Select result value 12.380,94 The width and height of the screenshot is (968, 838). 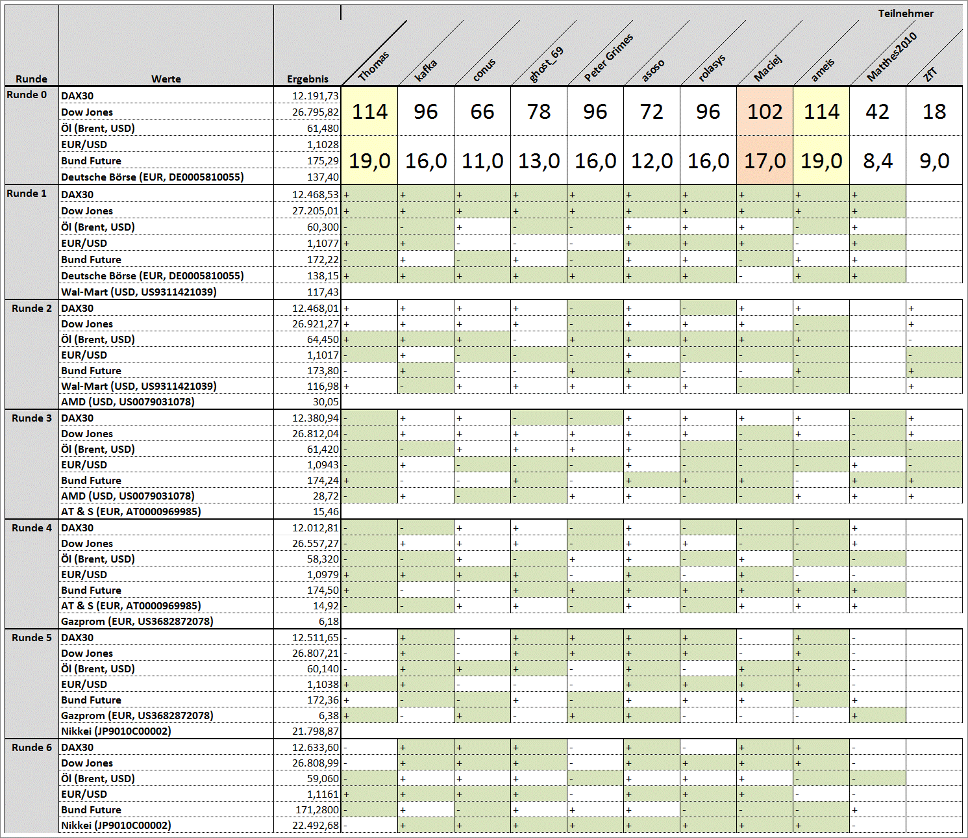[x=316, y=418]
